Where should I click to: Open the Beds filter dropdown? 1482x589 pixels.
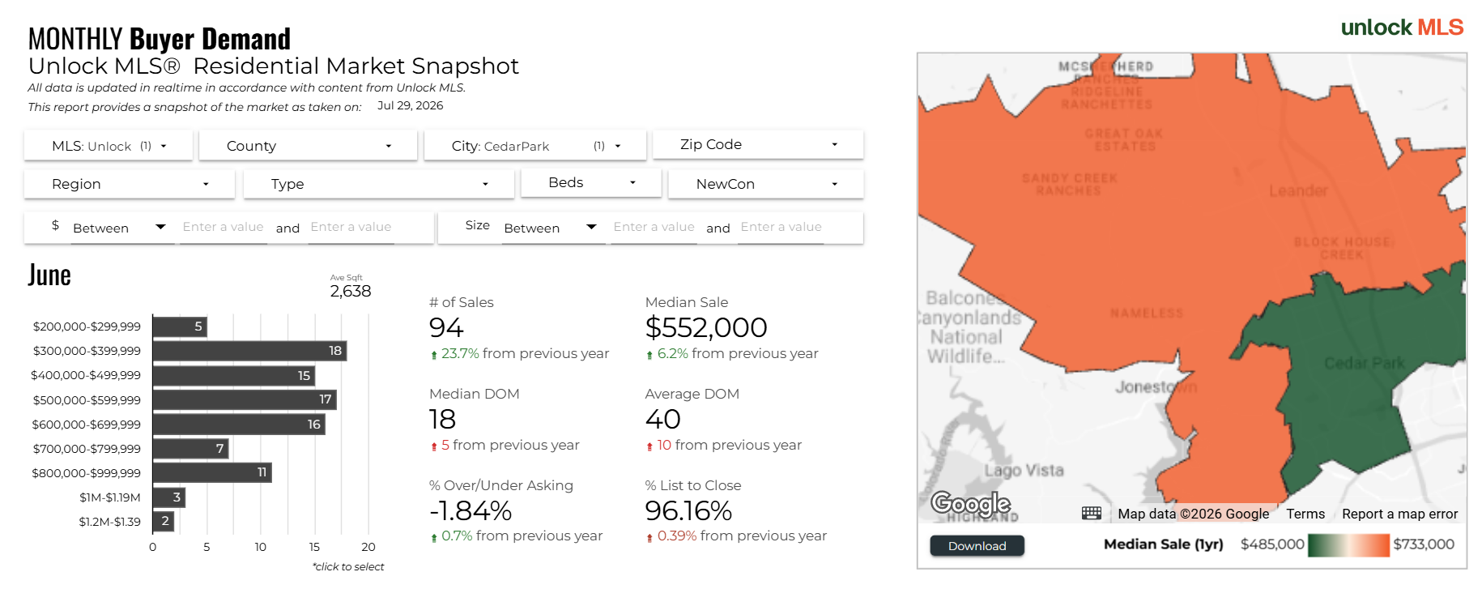coord(591,182)
